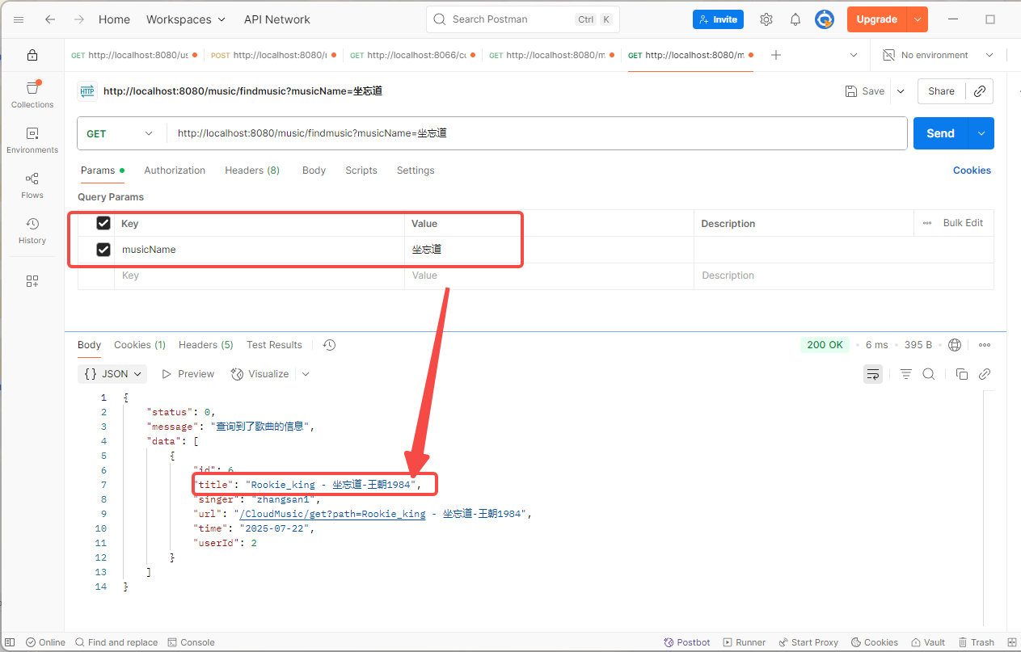Open the tabs overflow chevron
The width and height of the screenshot is (1021, 652).
tap(854, 55)
